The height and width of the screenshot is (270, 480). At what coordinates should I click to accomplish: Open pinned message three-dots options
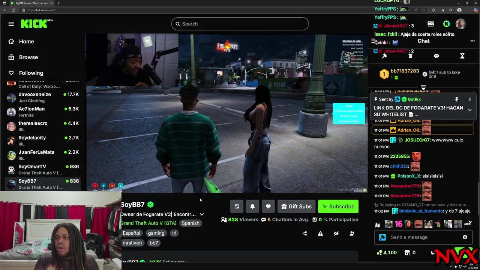(470, 99)
